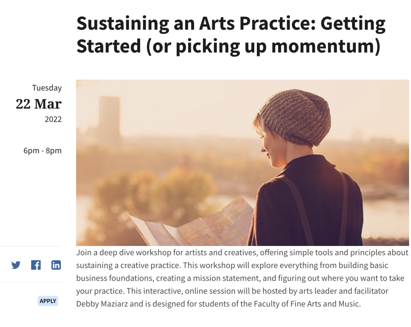Share the event on LinkedIn
Viewport: 411px width, 327px height.
click(x=56, y=265)
